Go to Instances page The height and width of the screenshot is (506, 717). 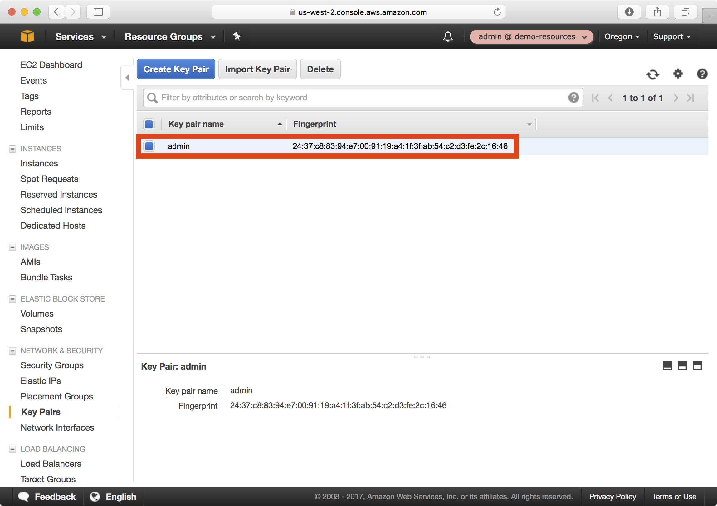(39, 163)
